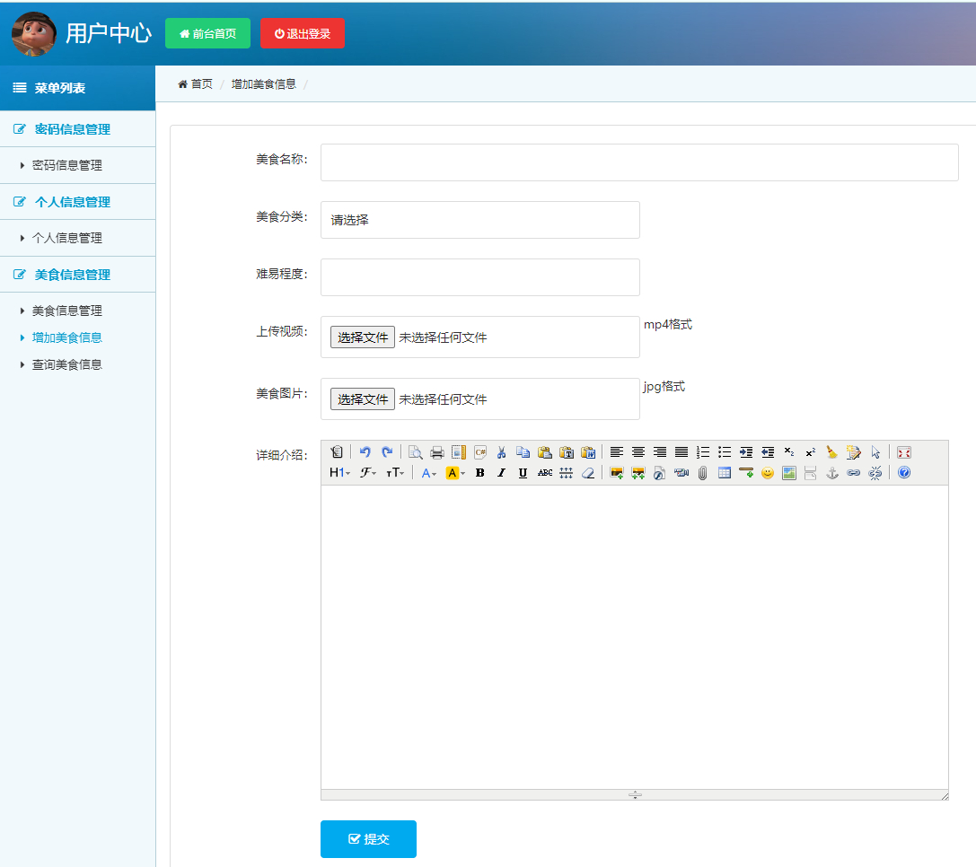Screen dimensions: 976x867
Task: Open the font color picker
Action: [427, 473]
